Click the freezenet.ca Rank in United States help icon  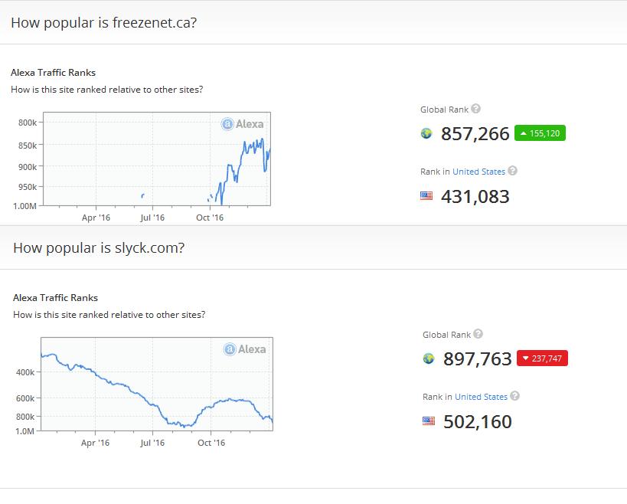[x=512, y=171]
